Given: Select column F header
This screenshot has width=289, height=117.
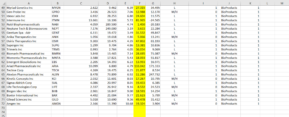Looking at the screenshot, I should click(x=139, y=3).
